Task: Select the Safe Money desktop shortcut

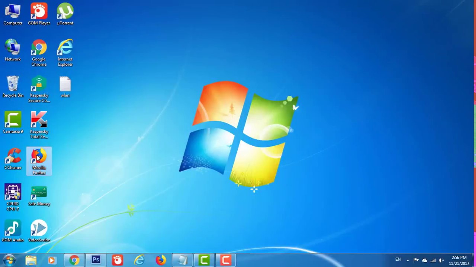Action: point(39,195)
